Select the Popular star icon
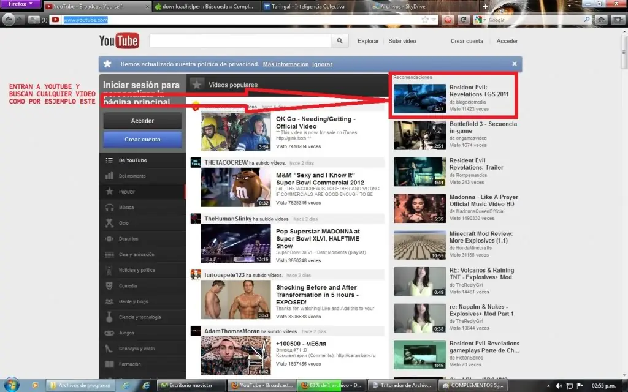The height and width of the screenshot is (392, 628). pyautogui.click(x=109, y=192)
